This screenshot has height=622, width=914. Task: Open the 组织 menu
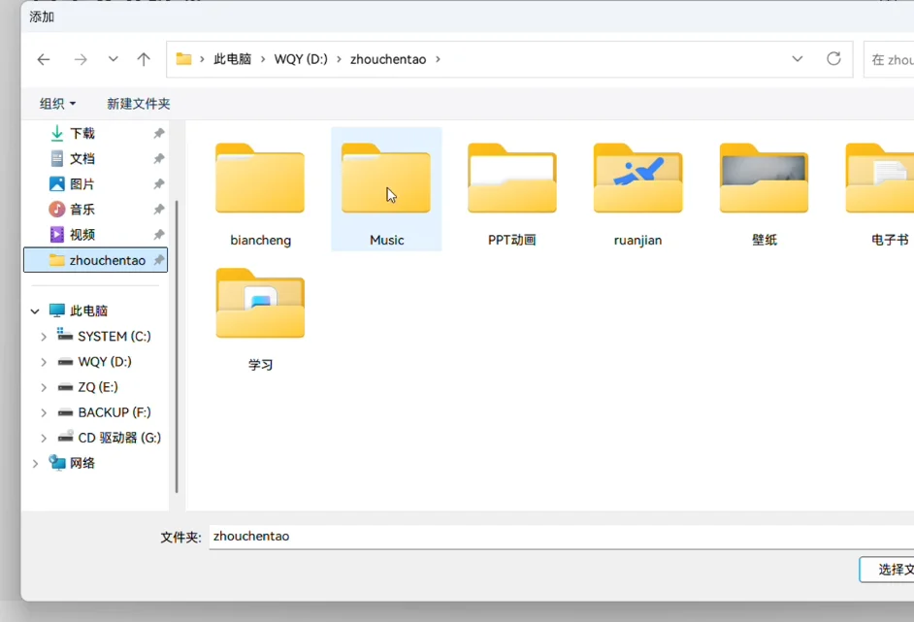[57, 104]
